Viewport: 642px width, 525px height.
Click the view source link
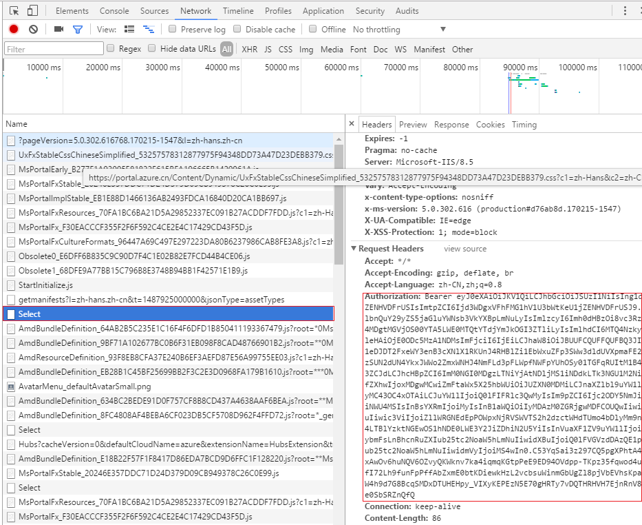[465, 248]
